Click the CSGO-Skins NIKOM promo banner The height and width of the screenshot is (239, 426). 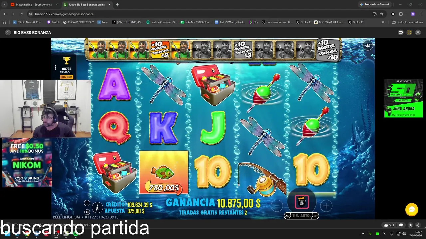click(x=27, y=163)
